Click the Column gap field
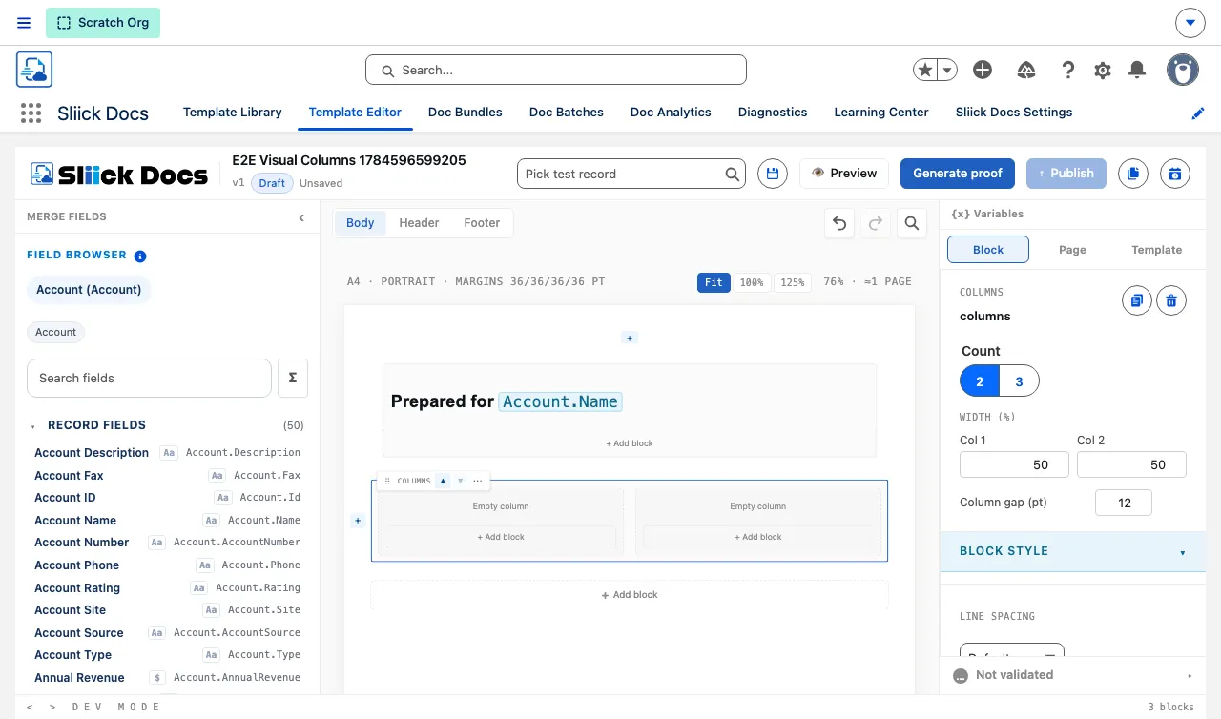Viewport: 1221px width, 719px height. pos(1124,503)
